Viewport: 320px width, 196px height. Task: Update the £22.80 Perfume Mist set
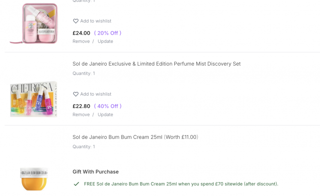click(x=105, y=115)
